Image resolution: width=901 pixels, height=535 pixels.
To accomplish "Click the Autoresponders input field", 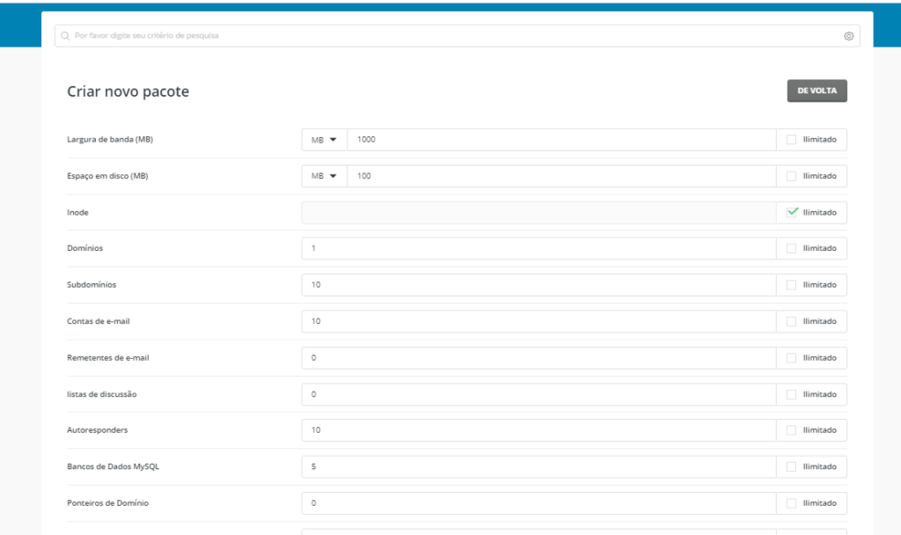I will (x=538, y=430).
